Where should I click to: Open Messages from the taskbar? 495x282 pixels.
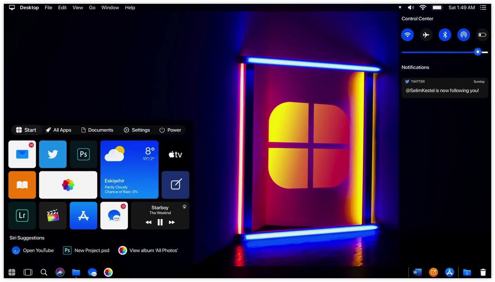[x=92, y=272]
